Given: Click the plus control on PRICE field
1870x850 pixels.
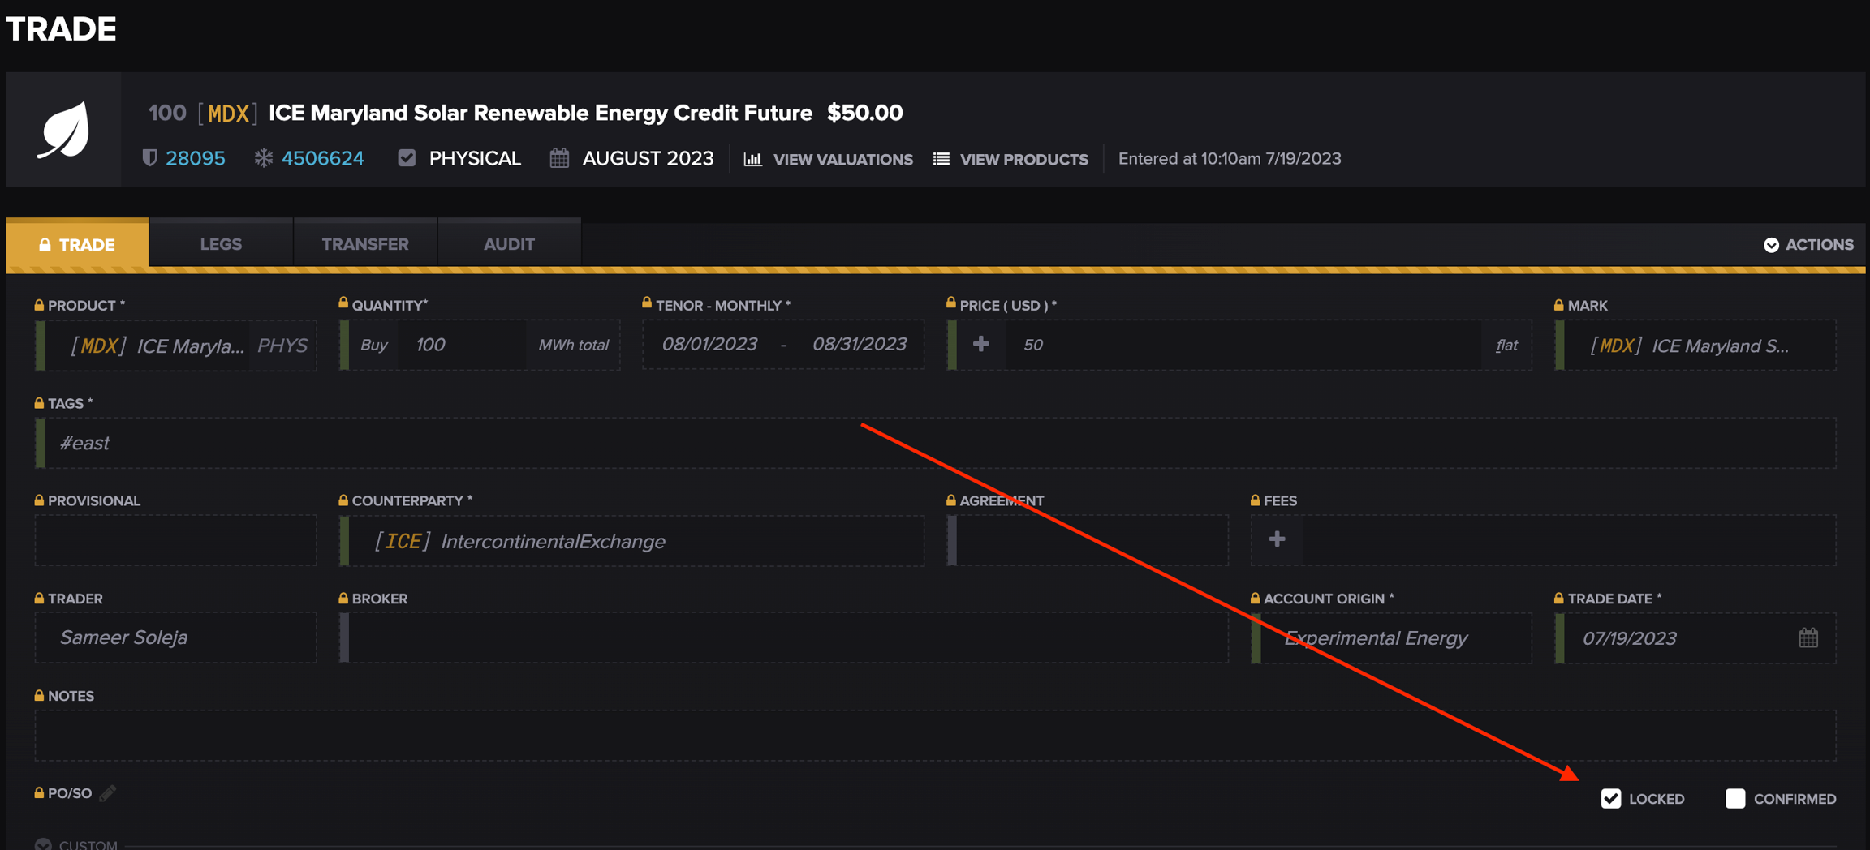Looking at the screenshot, I should click(x=980, y=344).
